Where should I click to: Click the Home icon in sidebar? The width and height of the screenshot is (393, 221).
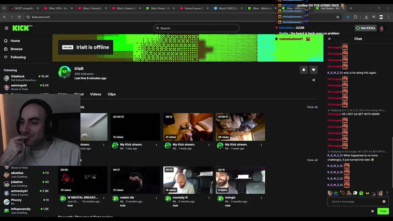pyautogui.click(x=6, y=41)
